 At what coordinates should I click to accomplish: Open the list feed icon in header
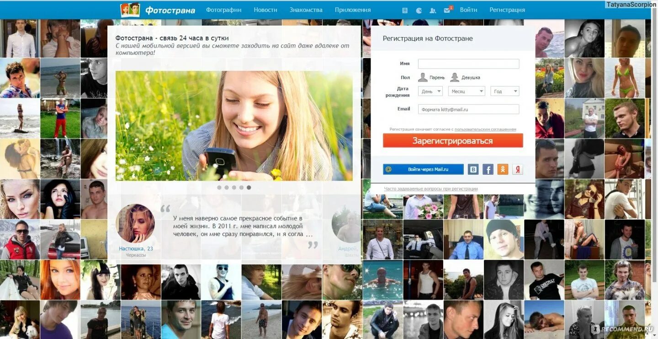click(405, 11)
